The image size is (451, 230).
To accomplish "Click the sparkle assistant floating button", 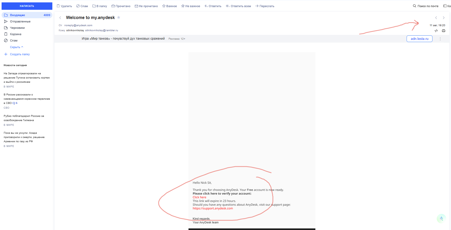I will pos(441,219).
